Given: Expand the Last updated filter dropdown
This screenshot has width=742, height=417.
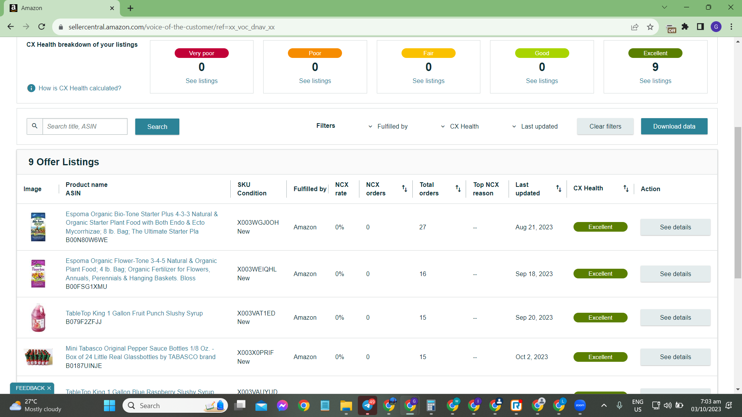Looking at the screenshot, I should pyautogui.click(x=535, y=126).
